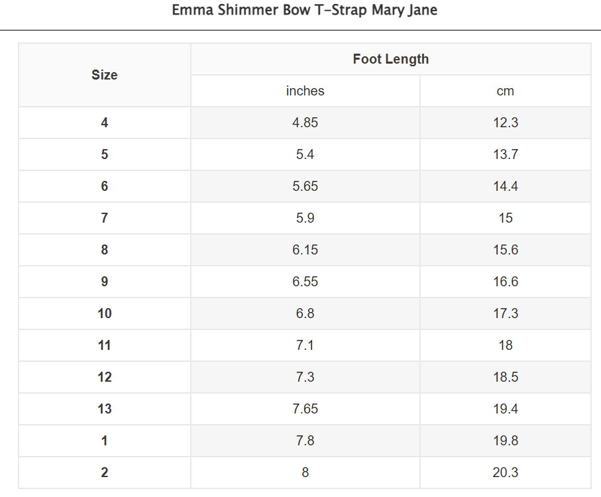Click the Size column header
Image resolution: width=601 pixels, height=497 pixels.
pyautogui.click(x=105, y=75)
